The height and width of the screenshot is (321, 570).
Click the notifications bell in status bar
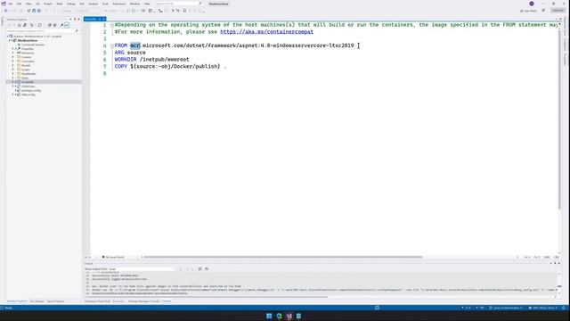[564, 308]
